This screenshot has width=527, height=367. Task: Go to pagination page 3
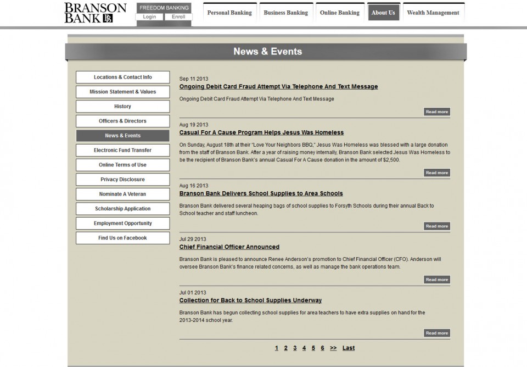tap(295, 348)
